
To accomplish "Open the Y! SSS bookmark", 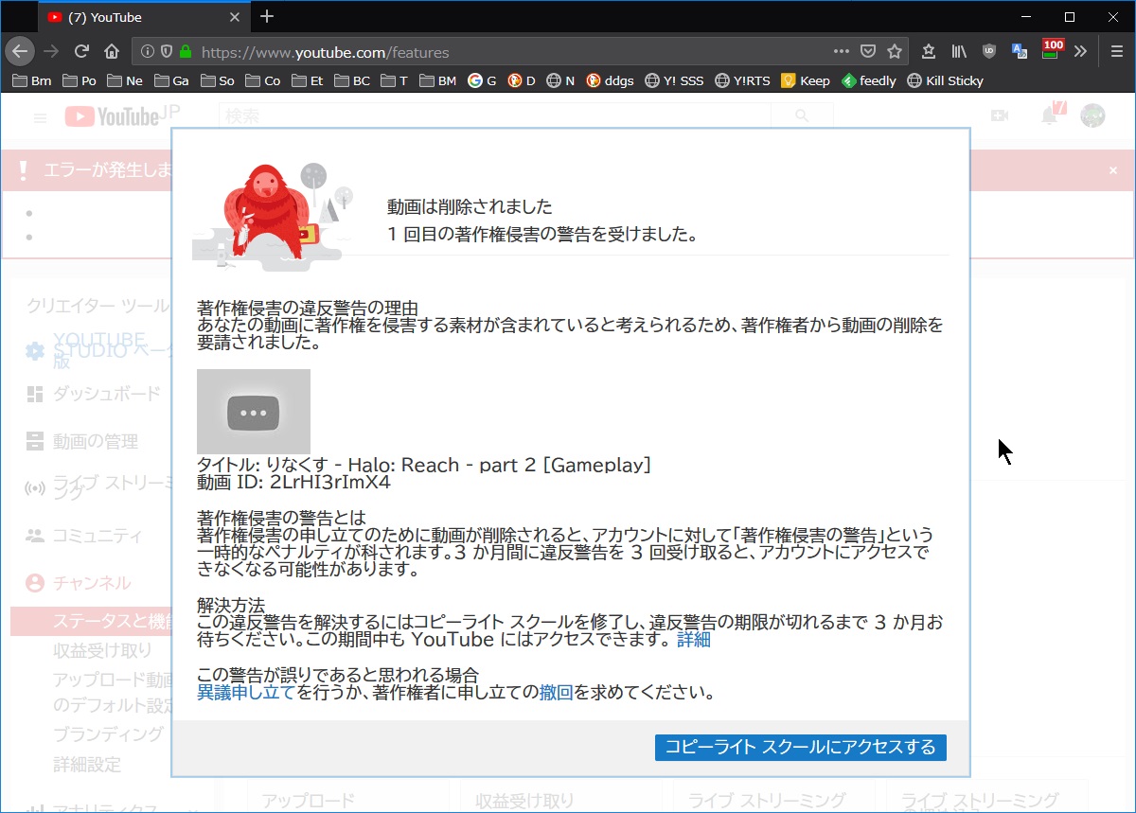I will (674, 80).
